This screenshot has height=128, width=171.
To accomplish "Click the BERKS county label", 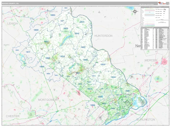I will point(6,45).
